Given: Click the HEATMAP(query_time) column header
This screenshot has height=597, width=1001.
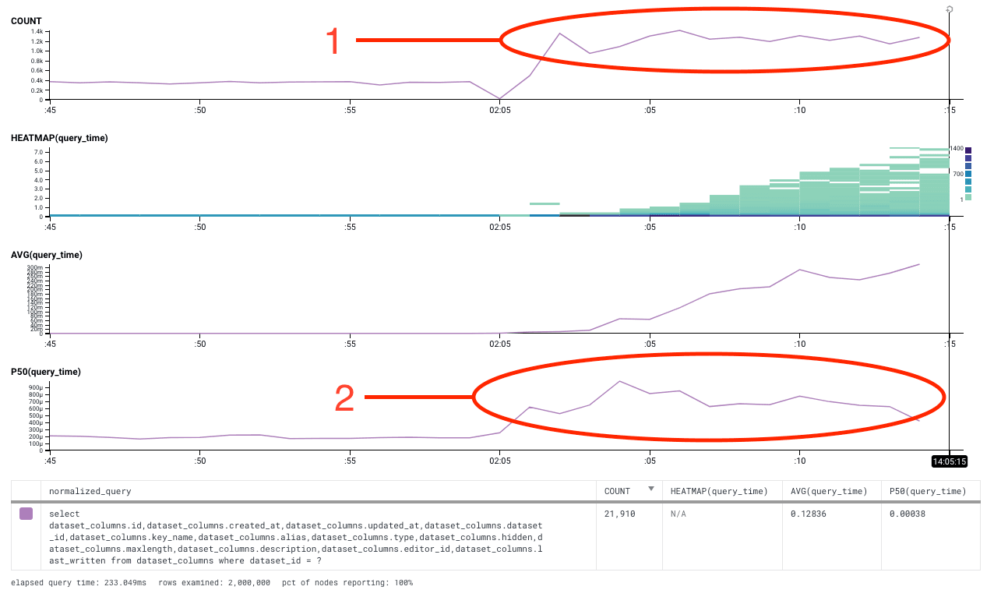Looking at the screenshot, I should pyautogui.click(x=721, y=491).
